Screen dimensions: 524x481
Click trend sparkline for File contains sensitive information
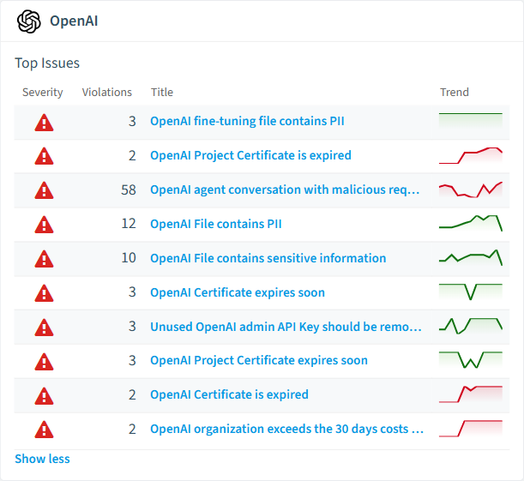pyautogui.click(x=471, y=258)
